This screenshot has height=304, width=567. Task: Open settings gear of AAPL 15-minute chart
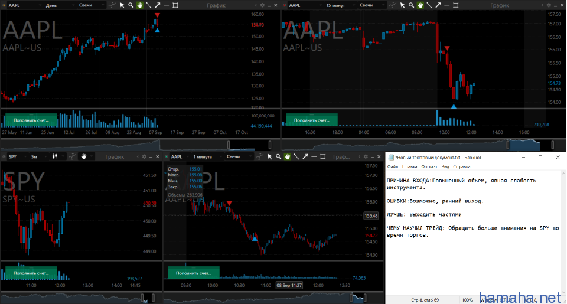(549, 5)
